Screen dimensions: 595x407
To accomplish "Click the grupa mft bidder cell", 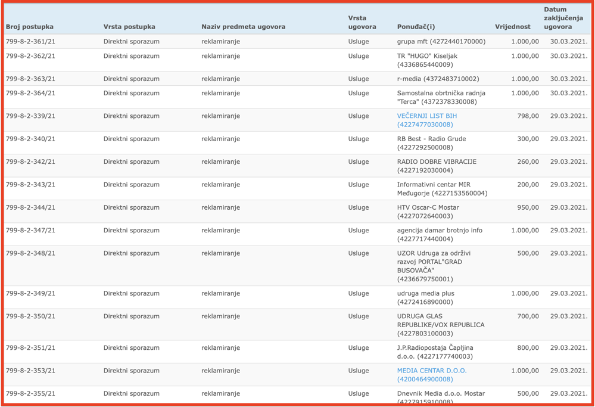I will [x=441, y=41].
